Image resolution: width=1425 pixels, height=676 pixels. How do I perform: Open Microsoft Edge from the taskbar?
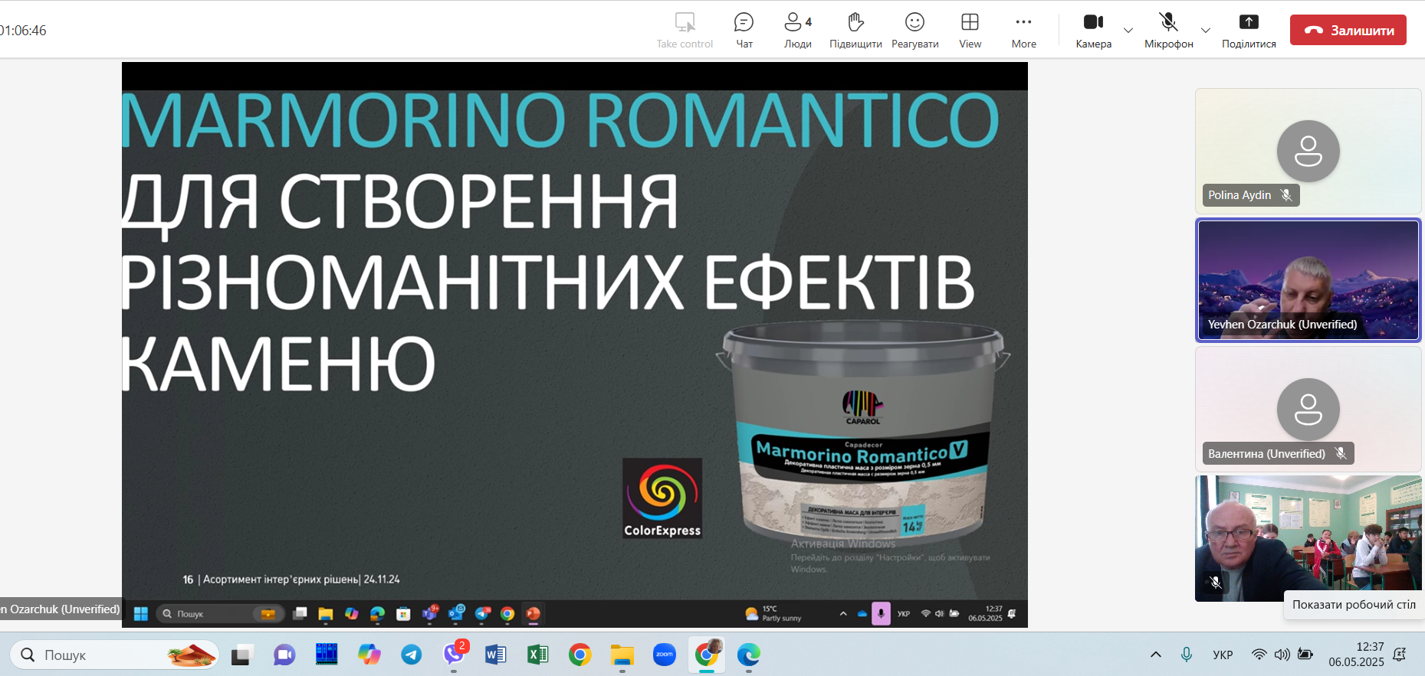749,655
